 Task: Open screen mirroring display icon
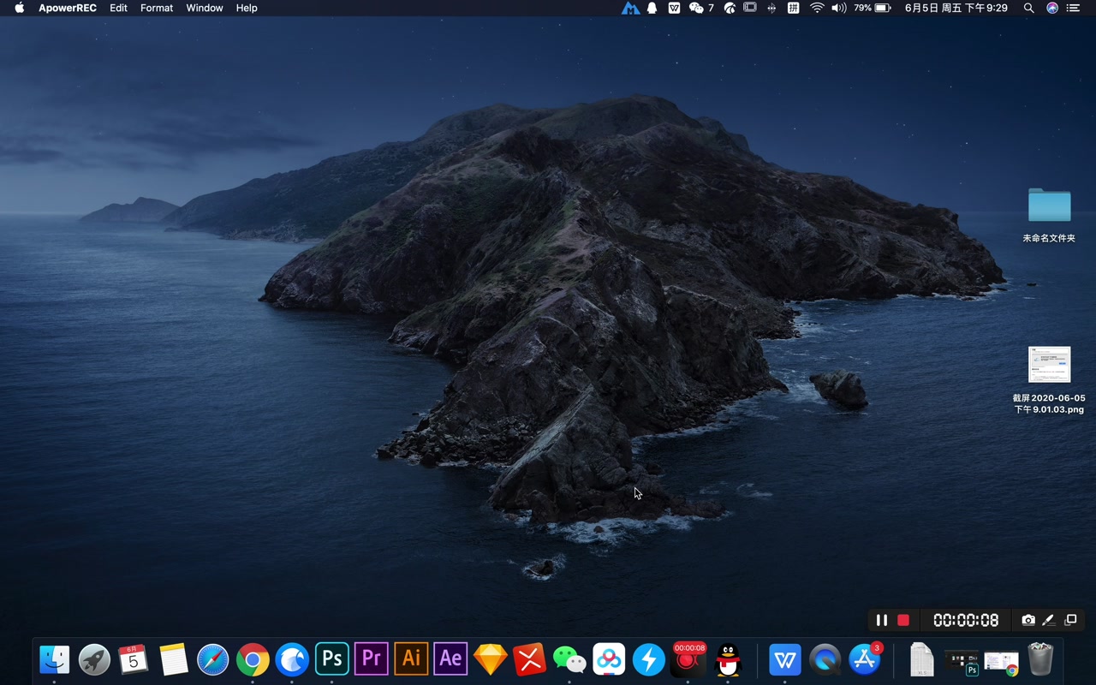(750, 8)
